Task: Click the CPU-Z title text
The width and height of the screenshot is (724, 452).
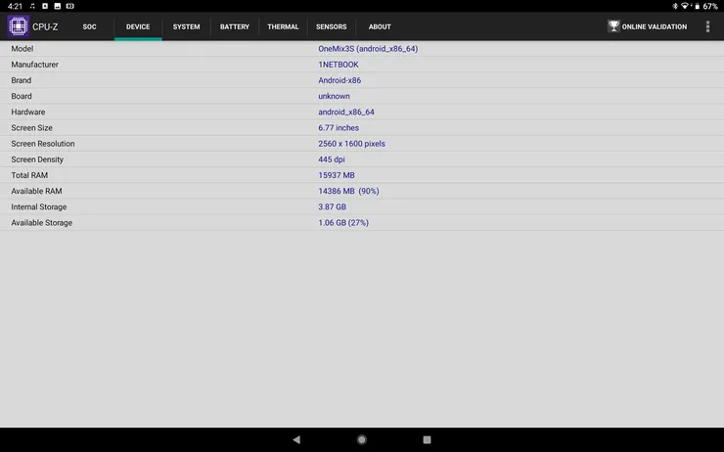Action: point(45,26)
